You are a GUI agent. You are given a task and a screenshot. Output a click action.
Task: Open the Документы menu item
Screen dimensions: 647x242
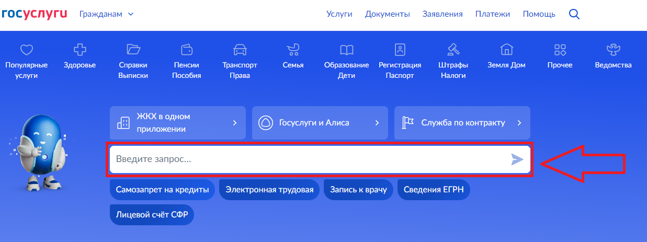pyautogui.click(x=387, y=14)
